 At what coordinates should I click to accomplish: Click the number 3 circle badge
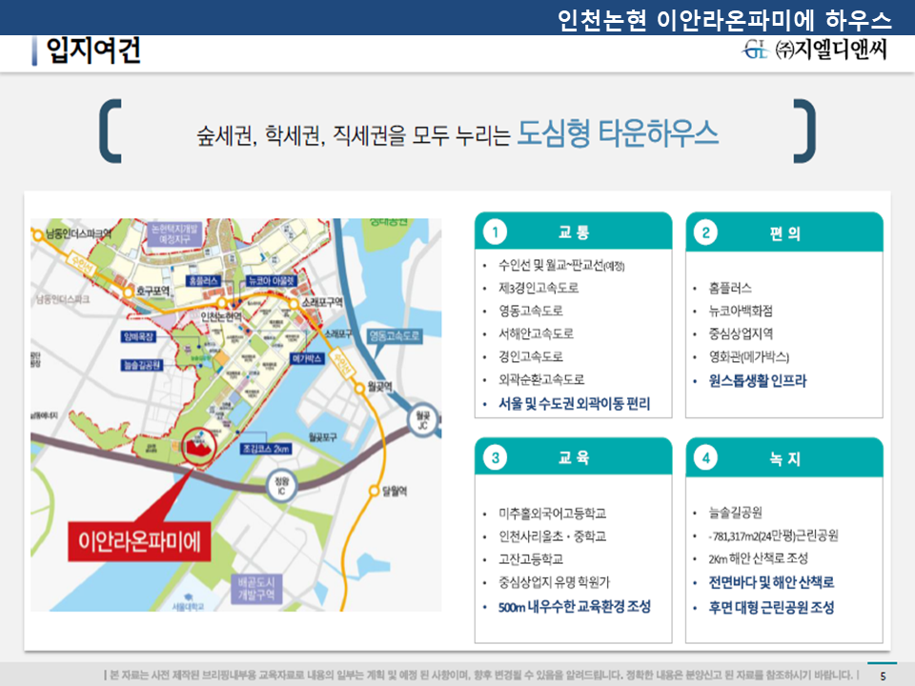click(495, 457)
